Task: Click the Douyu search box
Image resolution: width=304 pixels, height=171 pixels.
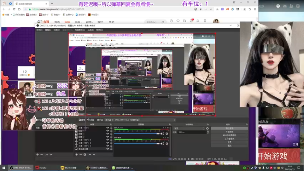Action: tap(155, 22)
